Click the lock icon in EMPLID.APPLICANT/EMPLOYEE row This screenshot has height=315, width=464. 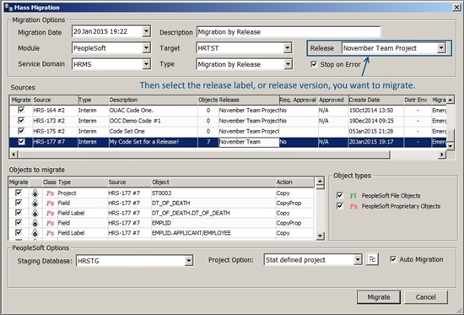[35, 233]
